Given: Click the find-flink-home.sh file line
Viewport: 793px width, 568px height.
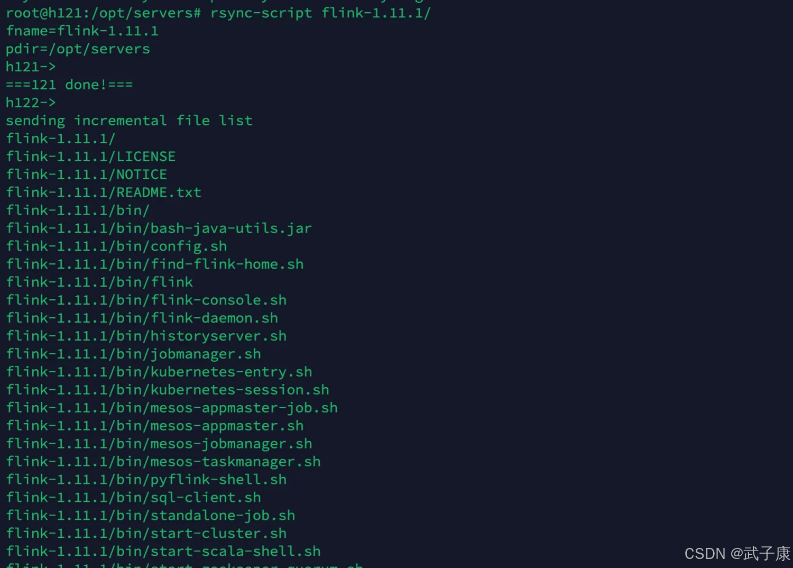Looking at the screenshot, I should (154, 264).
